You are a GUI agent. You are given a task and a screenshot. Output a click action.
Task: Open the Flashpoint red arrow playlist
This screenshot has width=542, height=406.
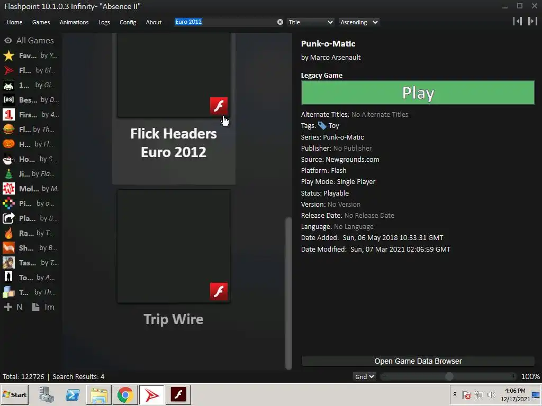coord(30,70)
